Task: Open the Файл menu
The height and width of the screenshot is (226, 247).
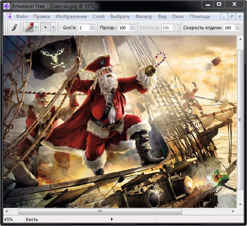Action: pos(21,16)
